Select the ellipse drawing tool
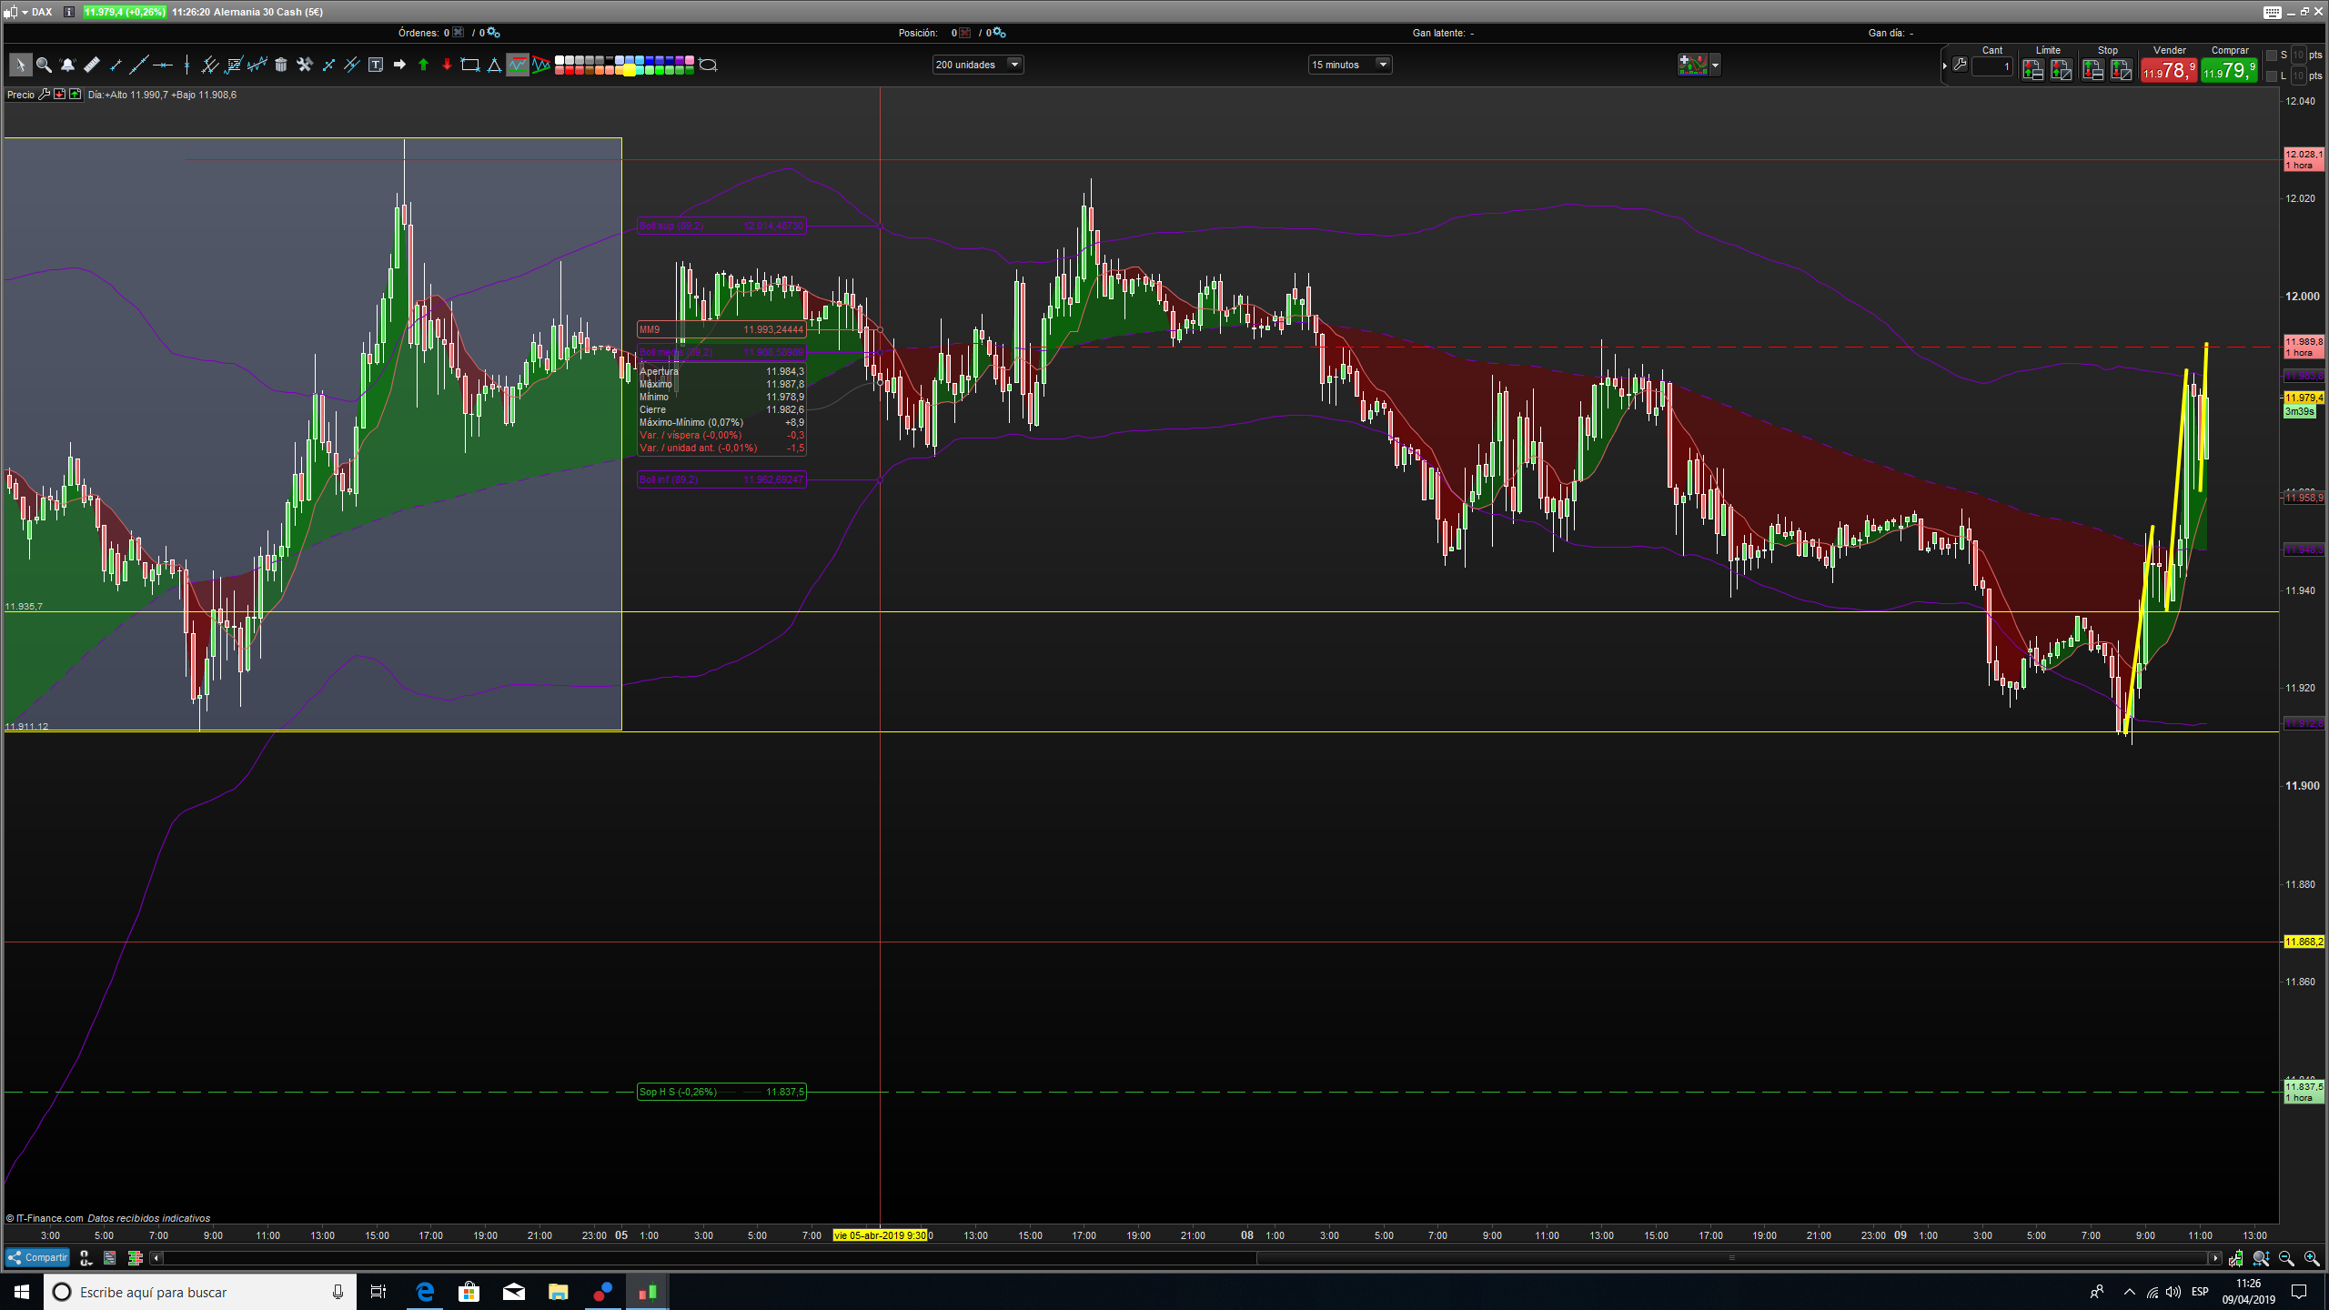The image size is (2329, 1310). pyautogui.click(x=708, y=65)
